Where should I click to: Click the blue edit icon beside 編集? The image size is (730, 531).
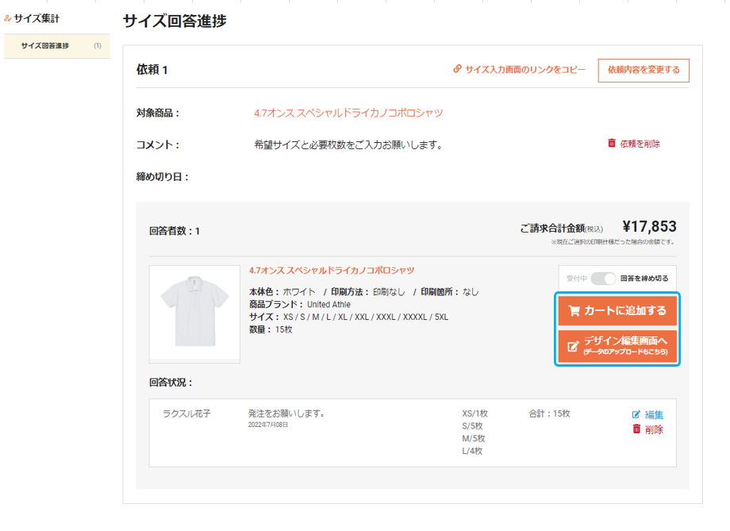(x=636, y=414)
